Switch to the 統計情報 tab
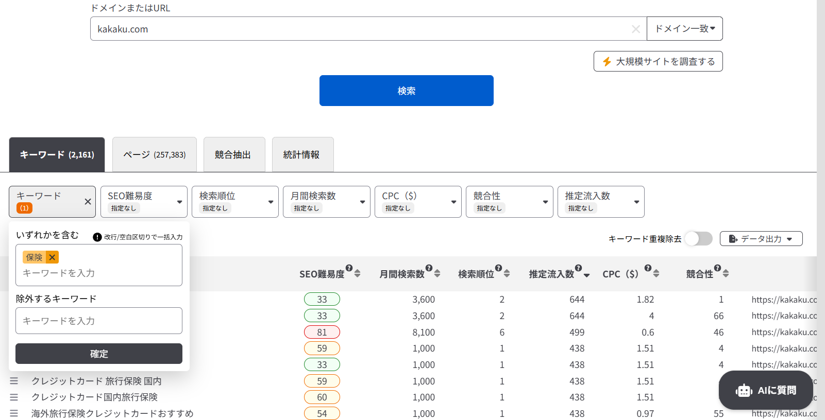Screen dimensions: 825x420 [302, 154]
